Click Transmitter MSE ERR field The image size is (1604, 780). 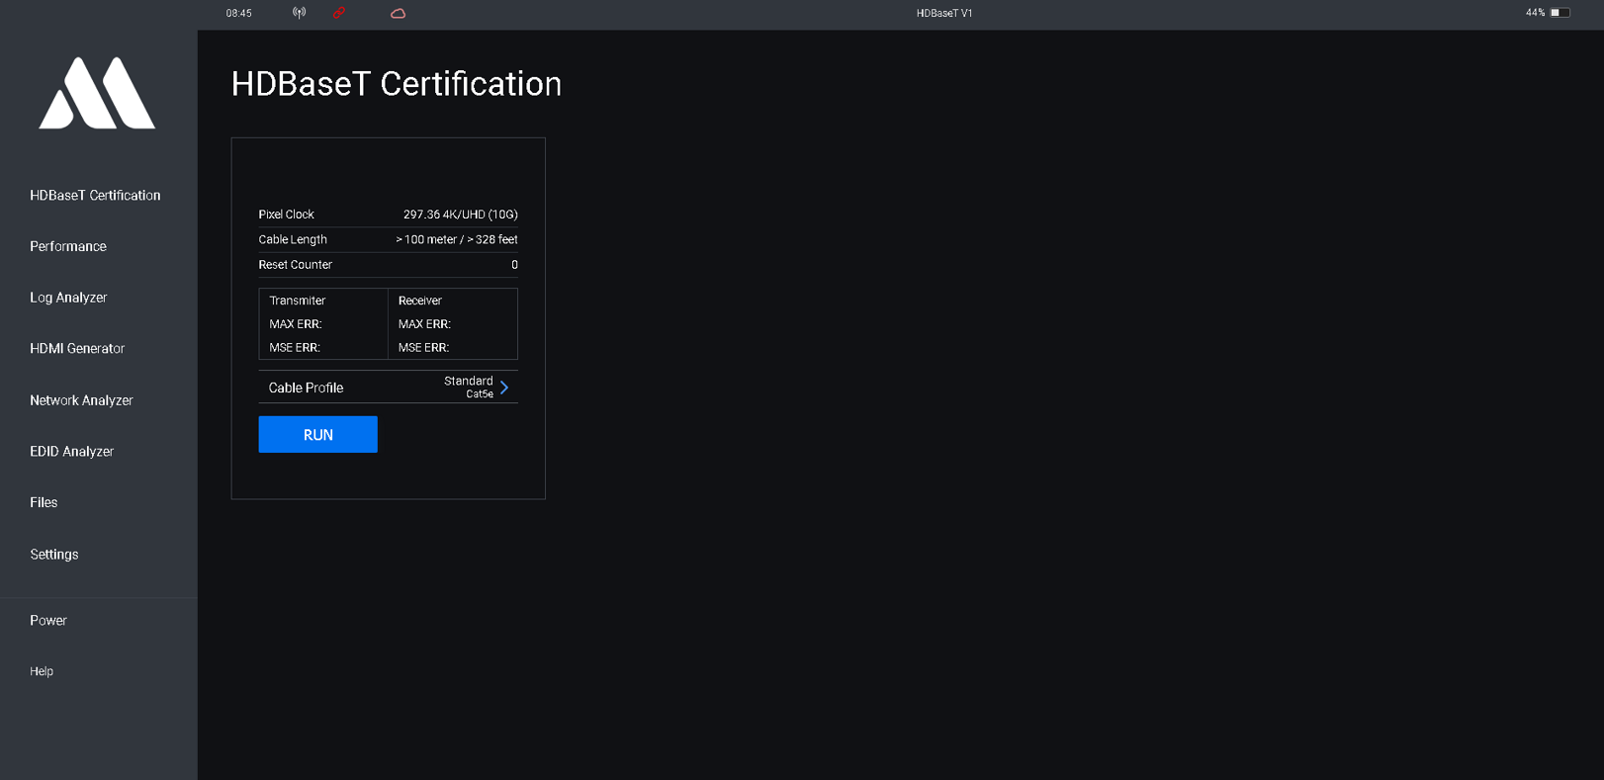[295, 348]
